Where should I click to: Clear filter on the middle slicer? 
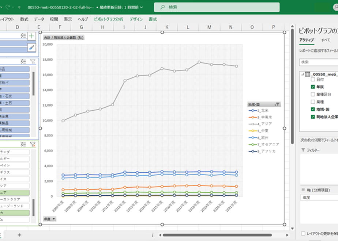pyautogui.click(x=33, y=61)
